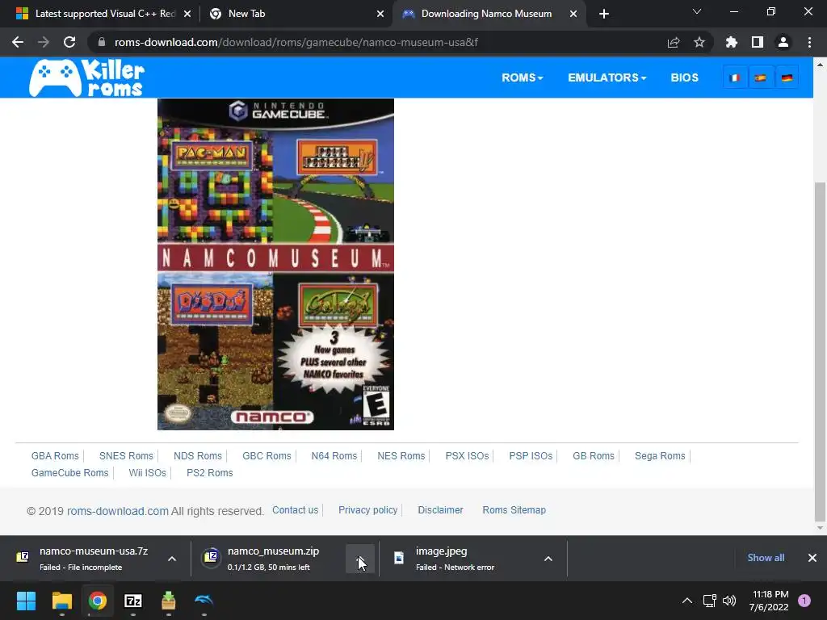This screenshot has height=620, width=827.
Task: Open Roms Sitemap link
Action: click(x=514, y=510)
